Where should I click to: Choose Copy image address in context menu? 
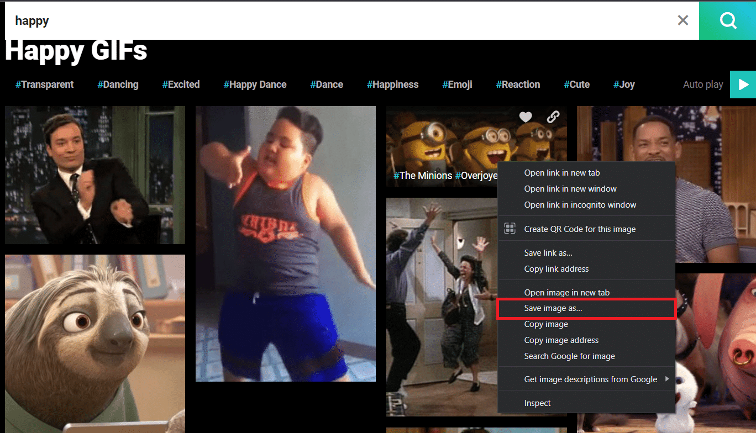click(561, 340)
